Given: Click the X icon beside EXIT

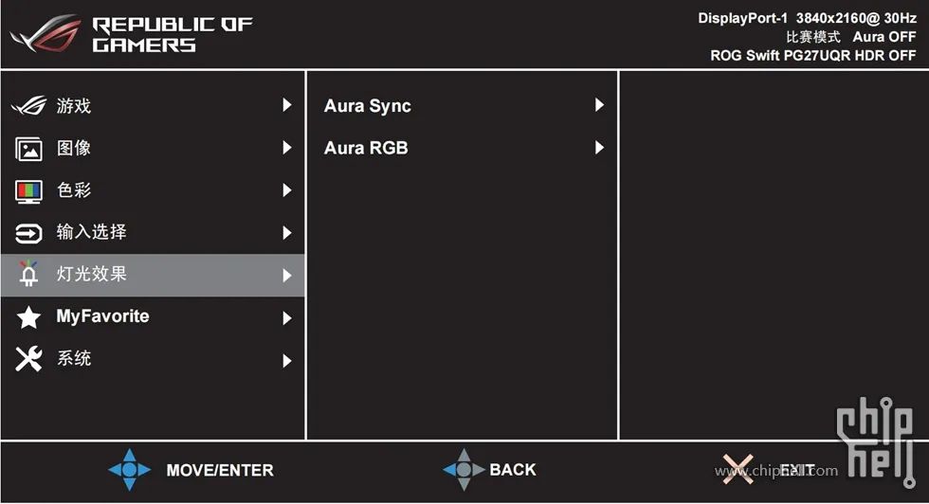Looking at the screenshot, I should point(738,469).
